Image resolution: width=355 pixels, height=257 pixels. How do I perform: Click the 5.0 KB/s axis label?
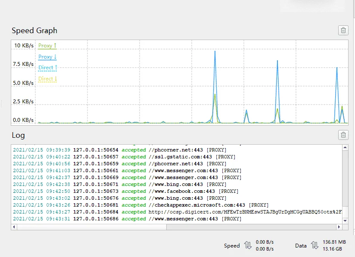[x=23, y=83]
